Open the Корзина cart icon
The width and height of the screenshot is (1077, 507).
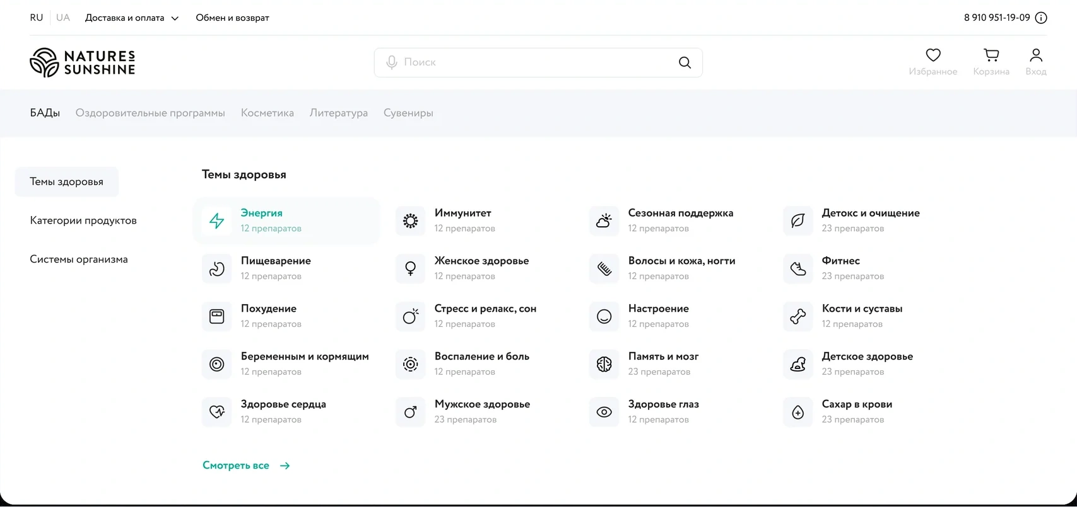click(x=991, y=55)
